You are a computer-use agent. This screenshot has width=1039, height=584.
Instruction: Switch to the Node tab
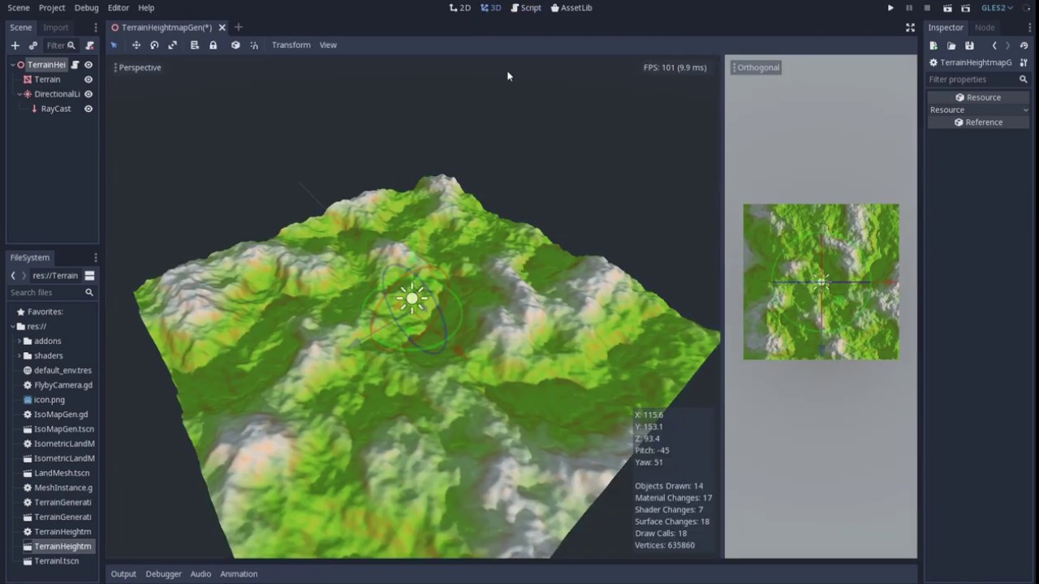coord(984,28)
